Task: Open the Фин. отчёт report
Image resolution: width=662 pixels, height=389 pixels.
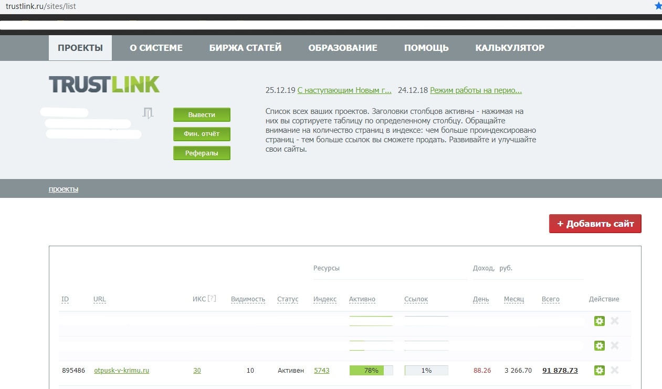Action: click(x=202, y=134)
